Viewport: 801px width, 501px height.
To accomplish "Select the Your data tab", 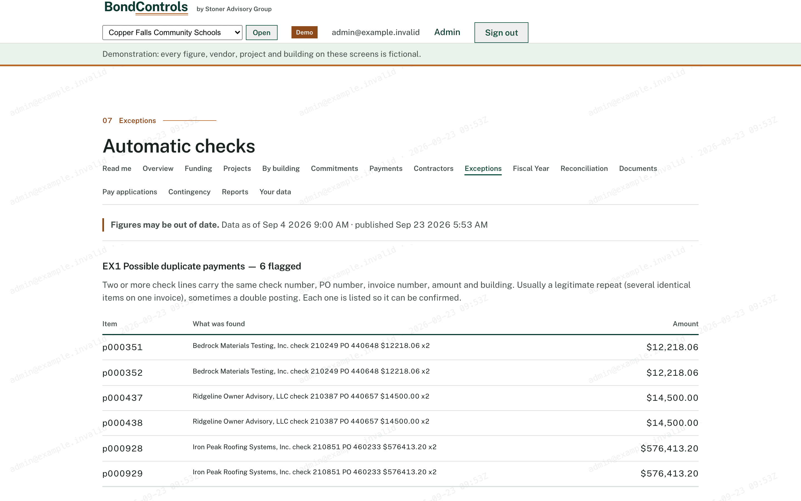I will point(275,192).
